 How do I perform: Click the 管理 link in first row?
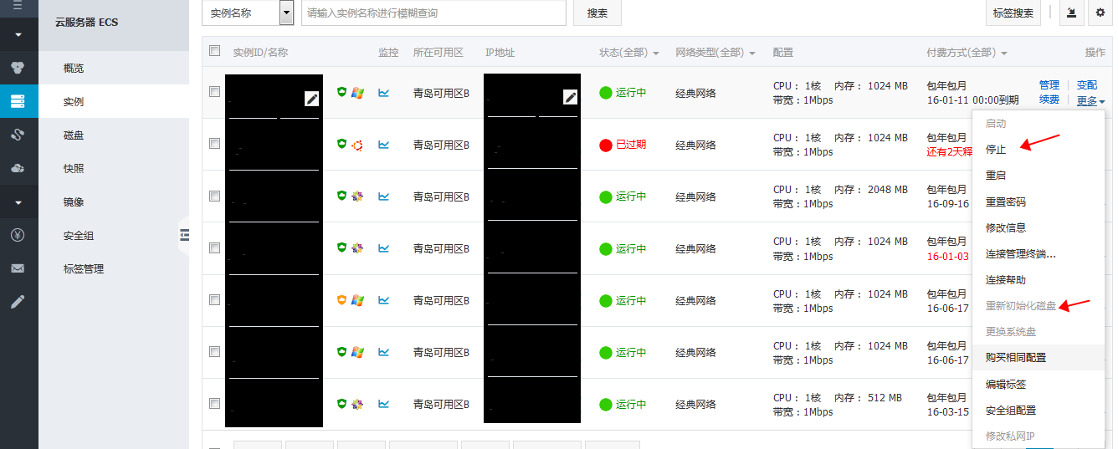[x=1049, y=85]
